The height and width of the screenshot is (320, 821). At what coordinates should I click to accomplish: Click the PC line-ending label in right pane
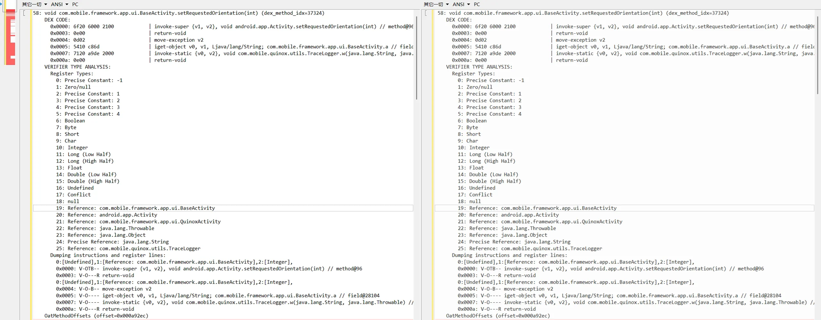pos(476,4)
